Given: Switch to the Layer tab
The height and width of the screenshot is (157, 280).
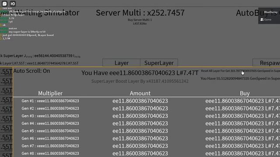Looking at the screenshot, I should pos(122,63).
